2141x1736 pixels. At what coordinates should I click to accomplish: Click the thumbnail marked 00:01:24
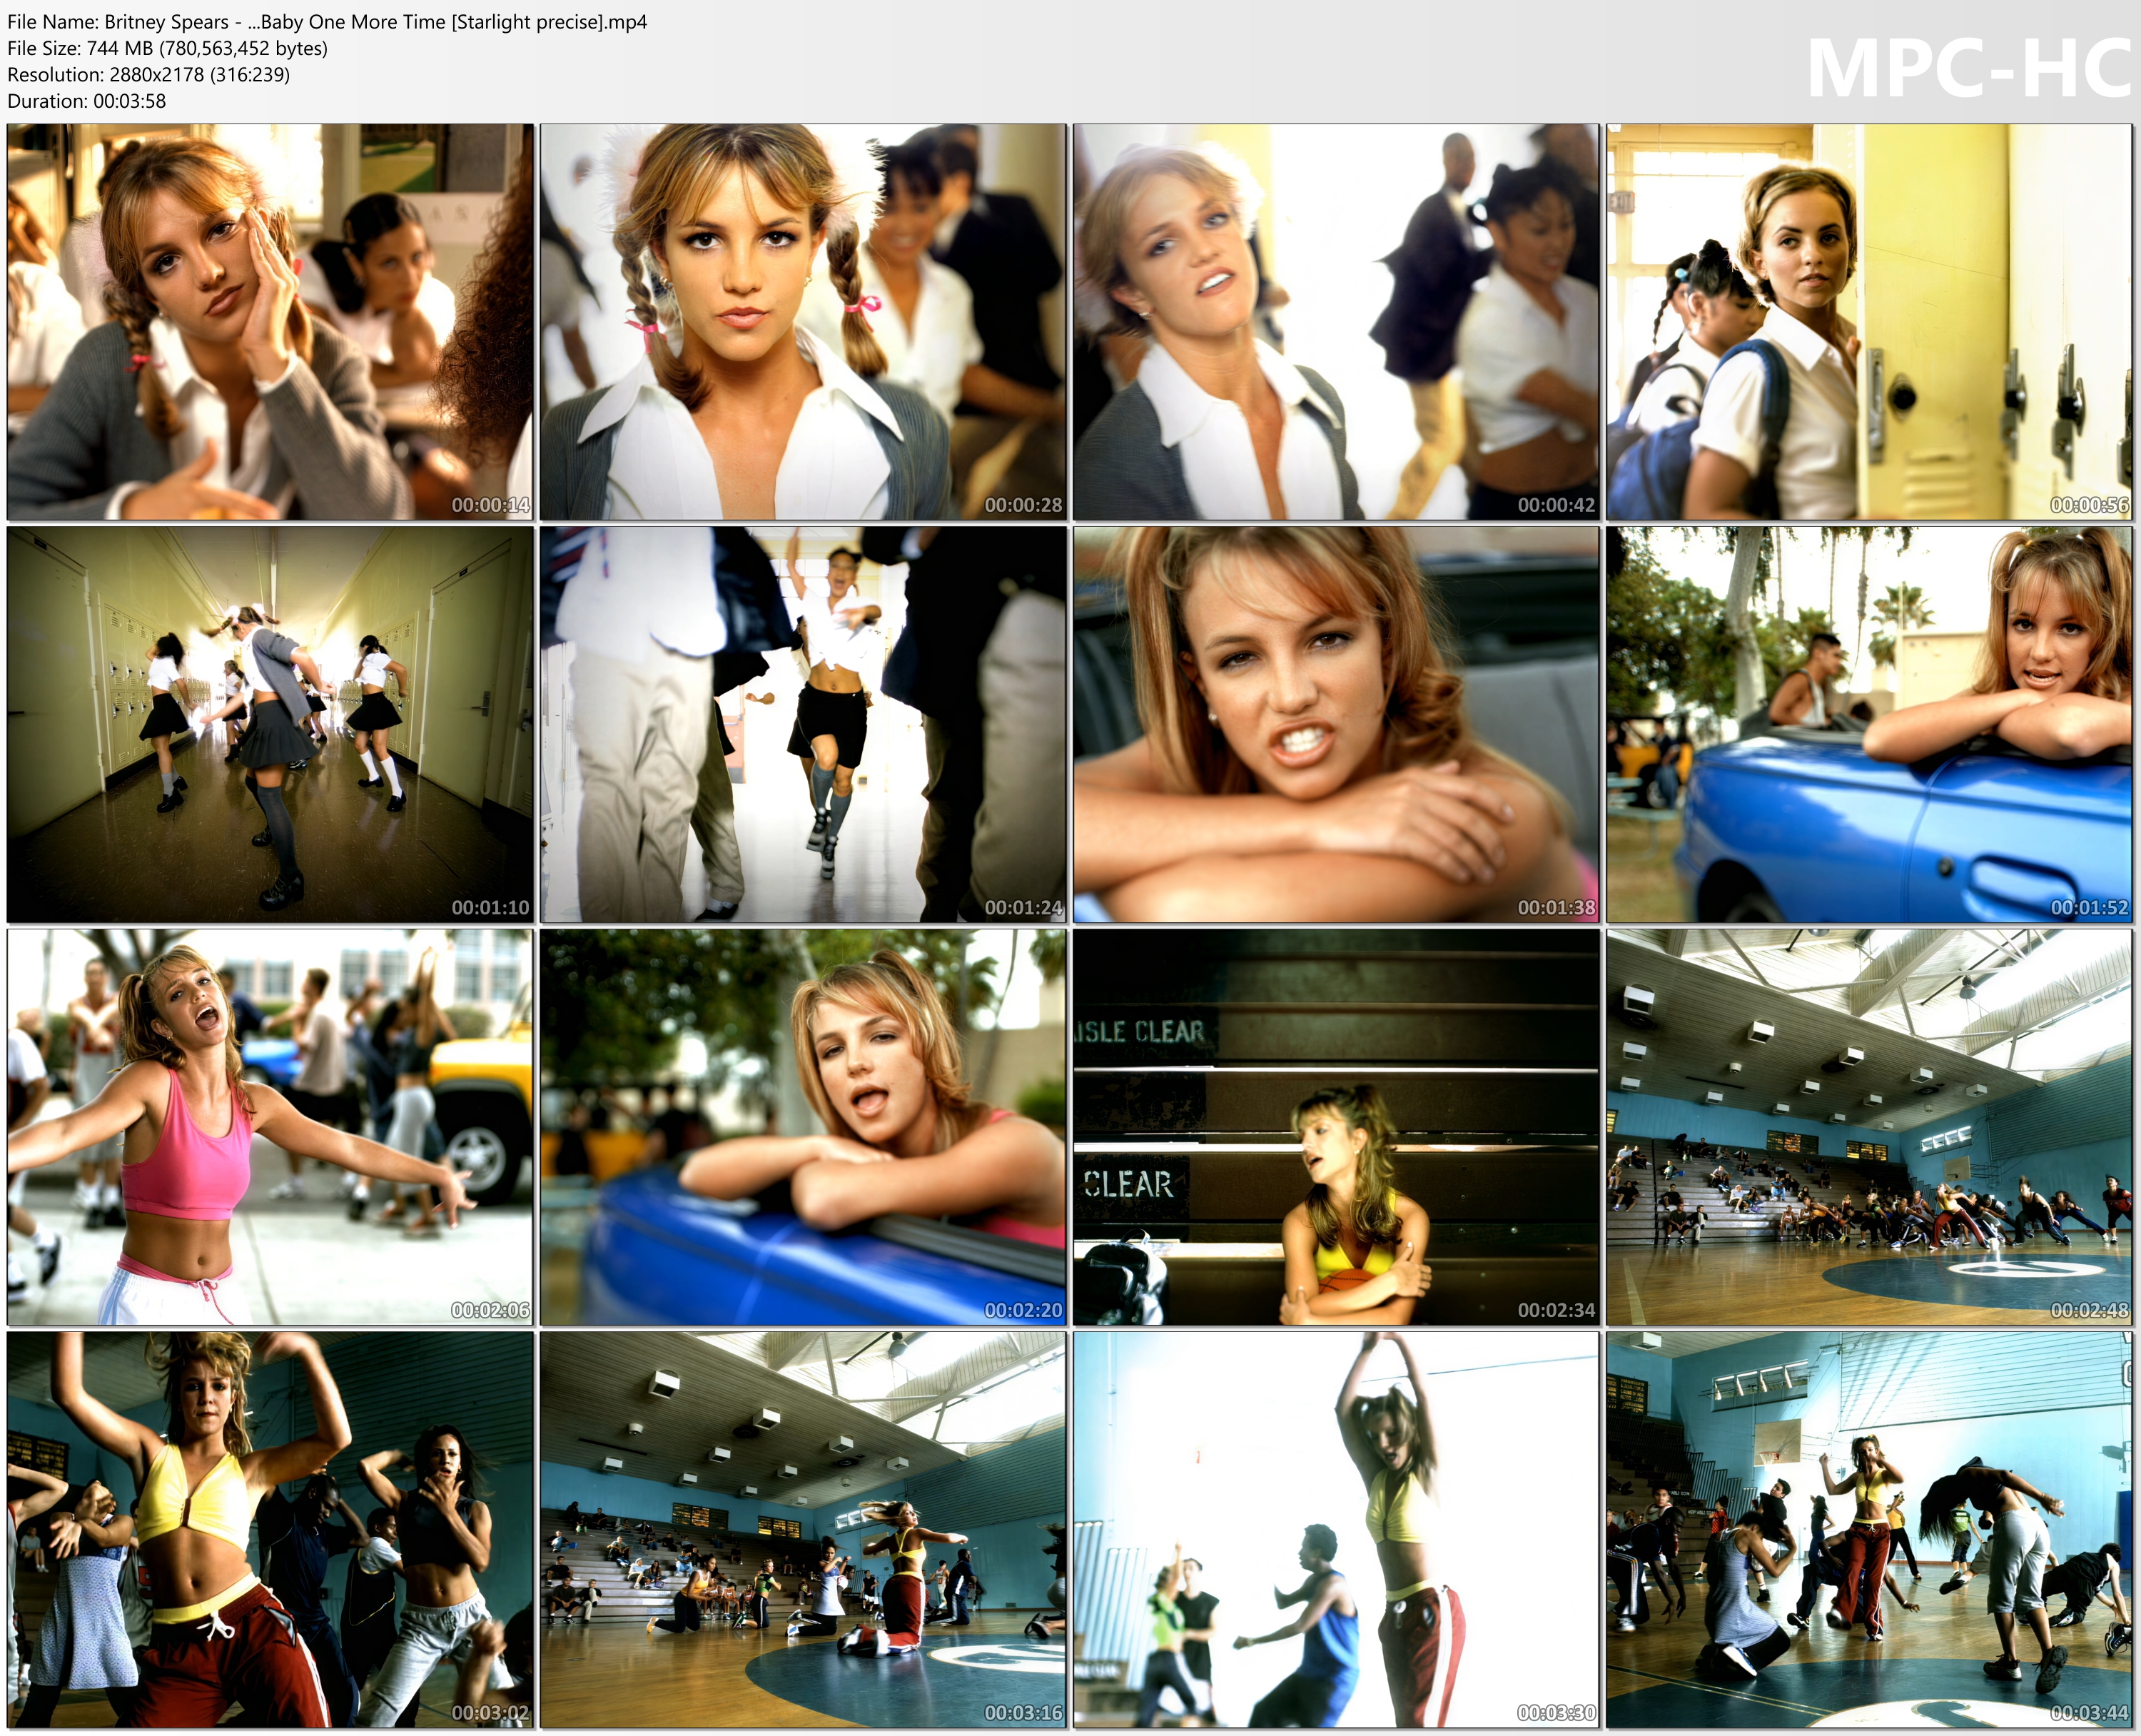[804, 724]
